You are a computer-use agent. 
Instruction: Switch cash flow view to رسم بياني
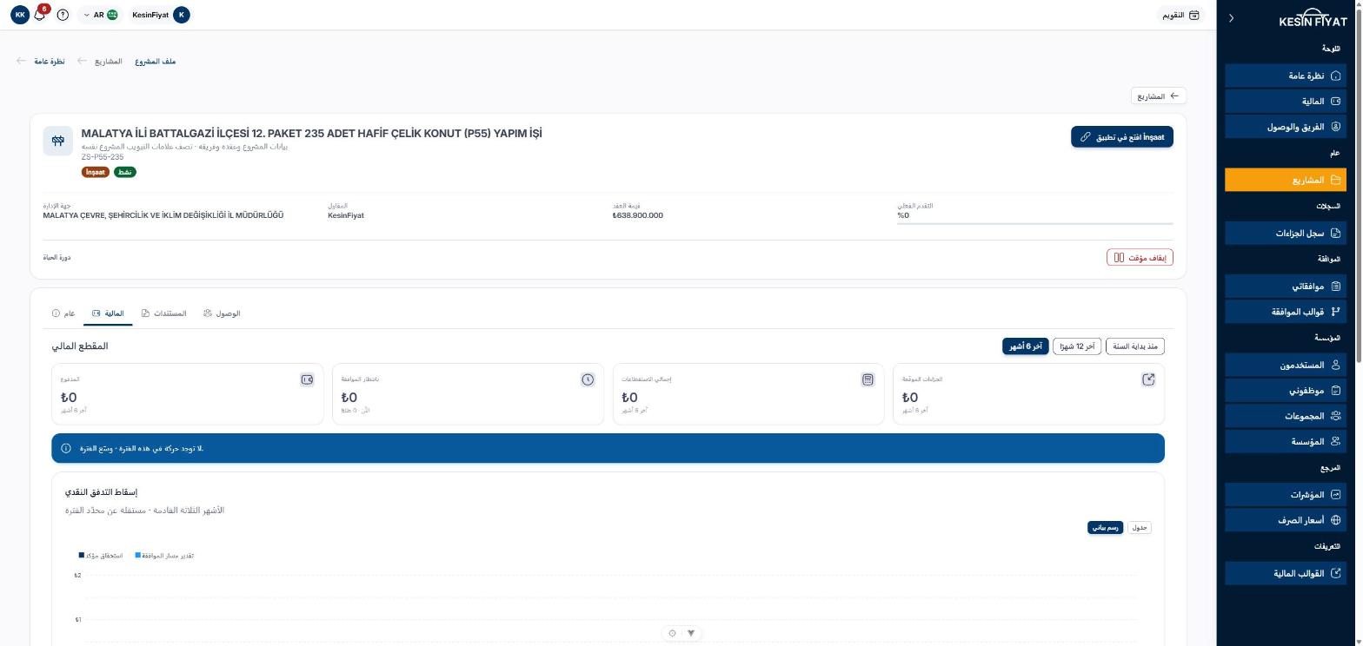click(1106, 527)
